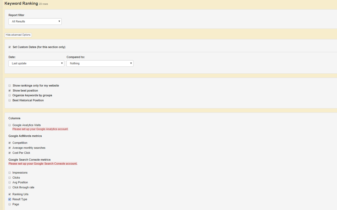The image size is (337, 210).
Task: Open the Report filter dropdown
Action: point(35,21)
